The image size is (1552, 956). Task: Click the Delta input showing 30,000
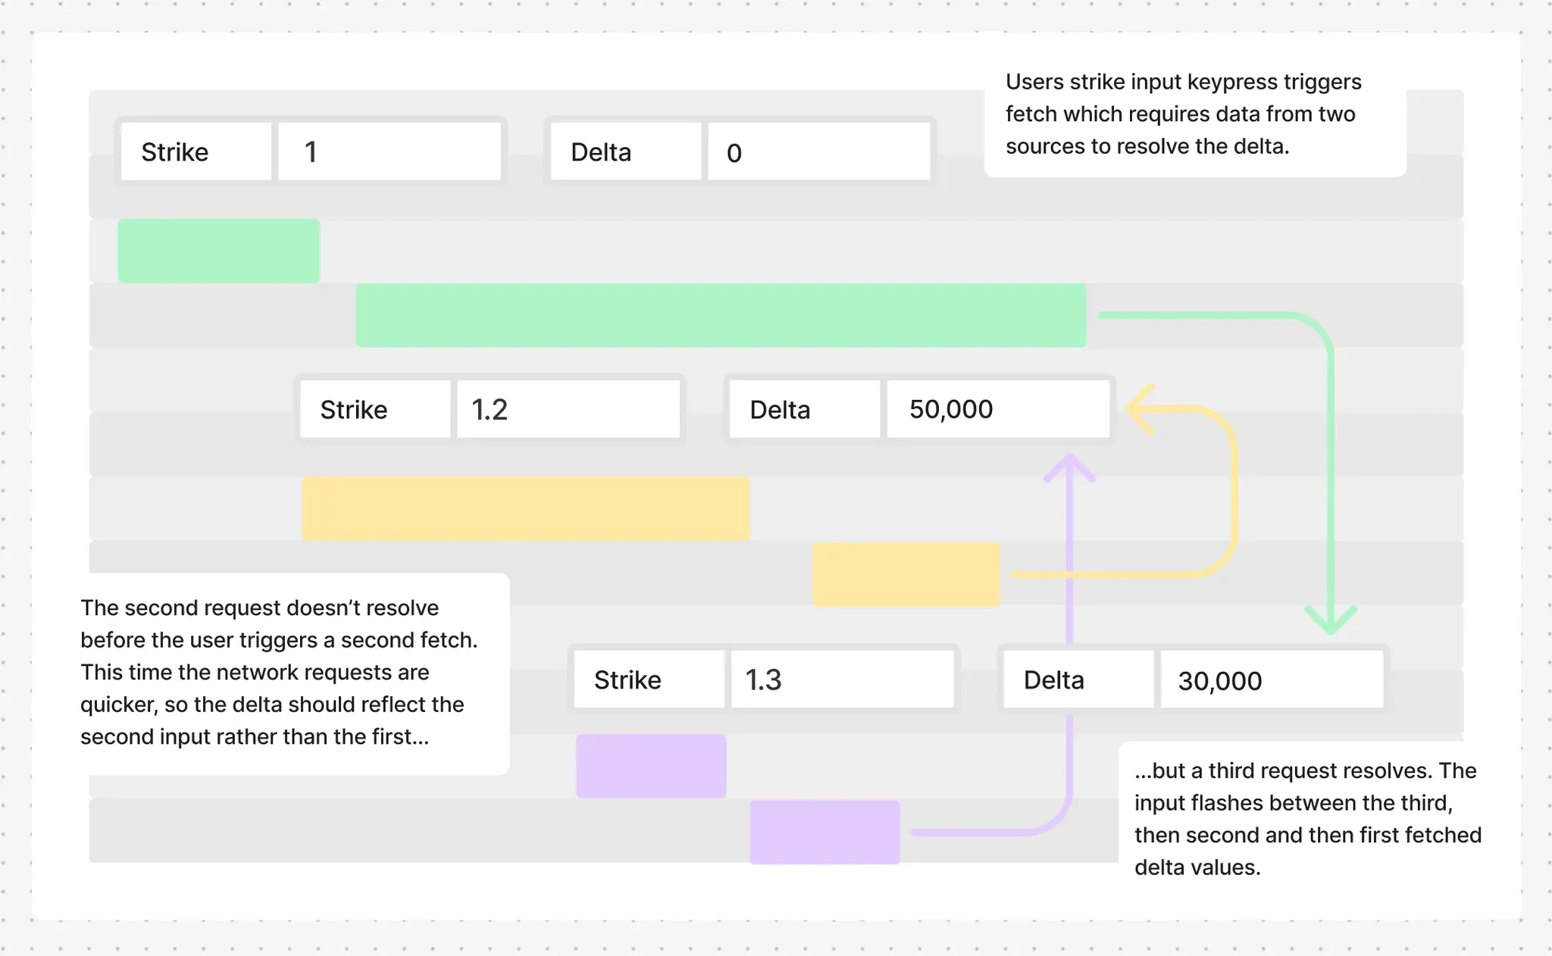[1270, 680]
